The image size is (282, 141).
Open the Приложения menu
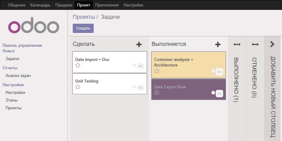(107, 5)
